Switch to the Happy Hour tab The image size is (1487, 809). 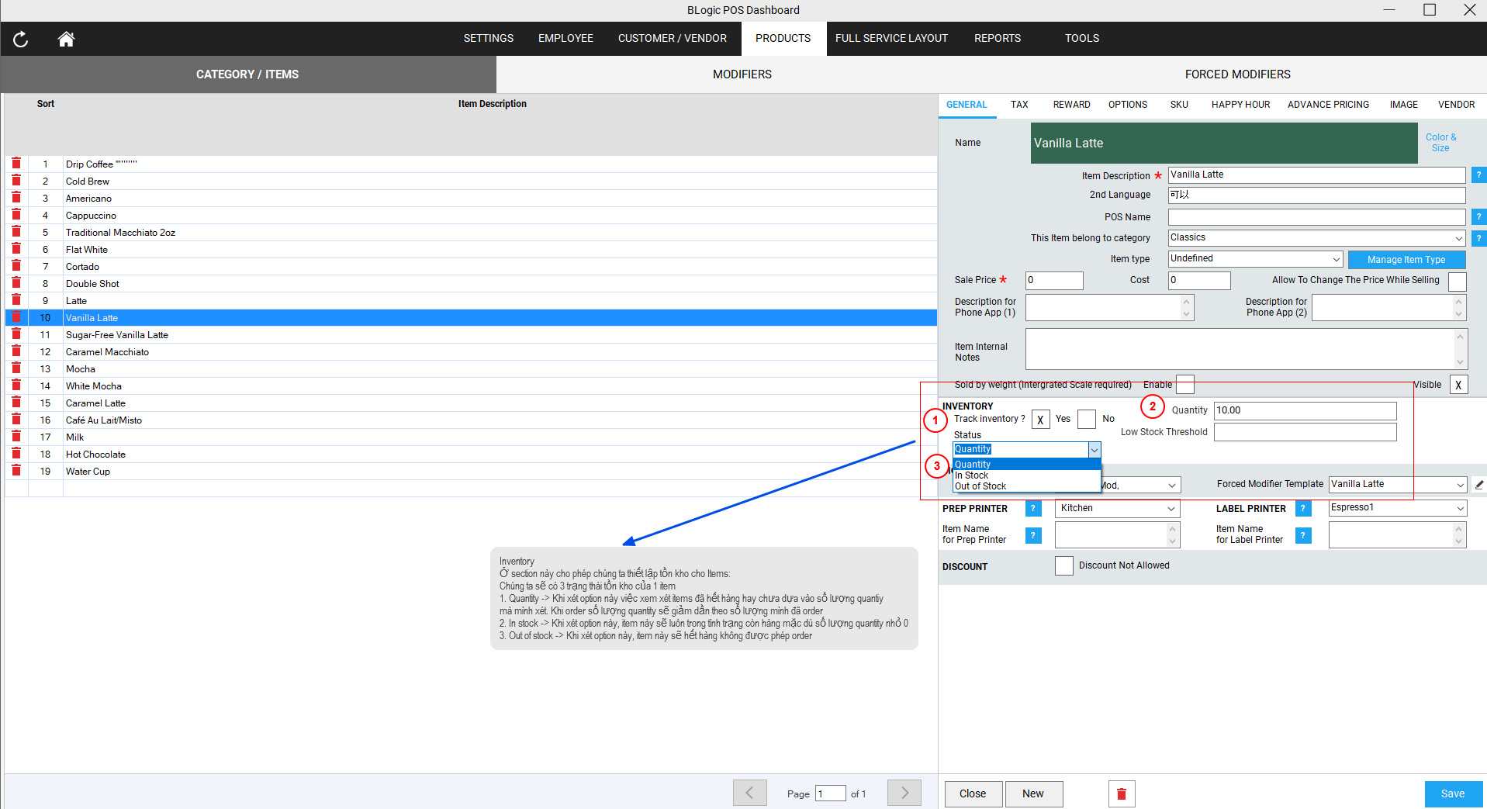pos(1240,105)
